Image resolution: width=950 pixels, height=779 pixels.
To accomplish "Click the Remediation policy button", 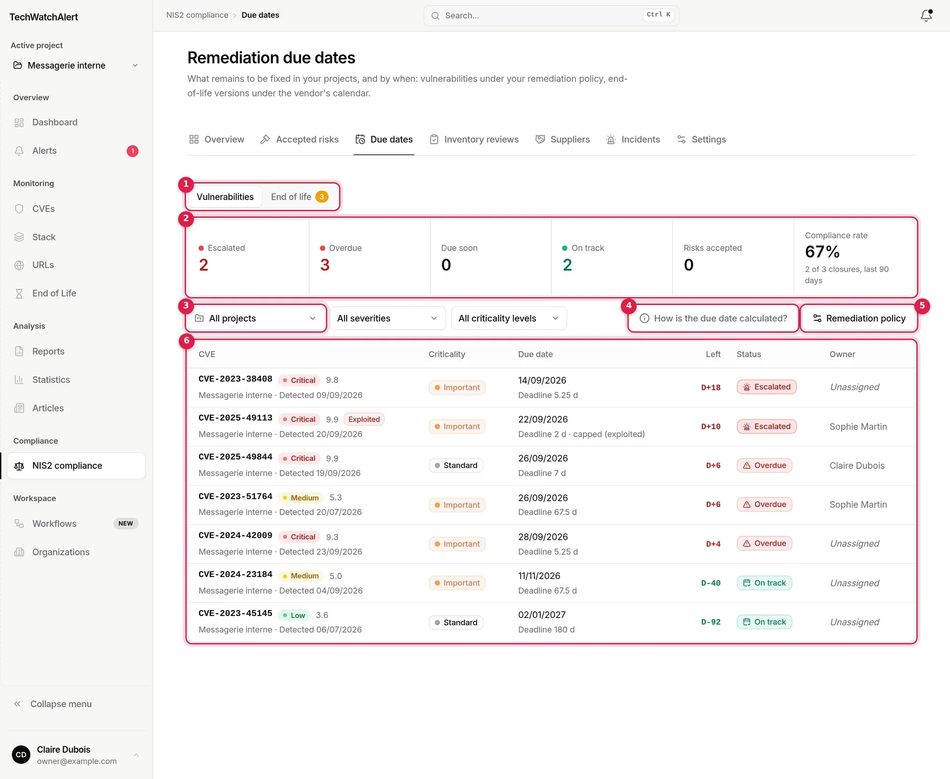I will [858, 318].
